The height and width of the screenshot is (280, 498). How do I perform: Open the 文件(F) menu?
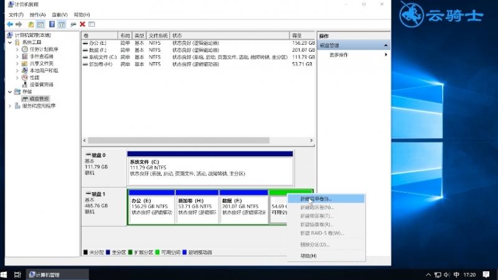tap(16, 14)
